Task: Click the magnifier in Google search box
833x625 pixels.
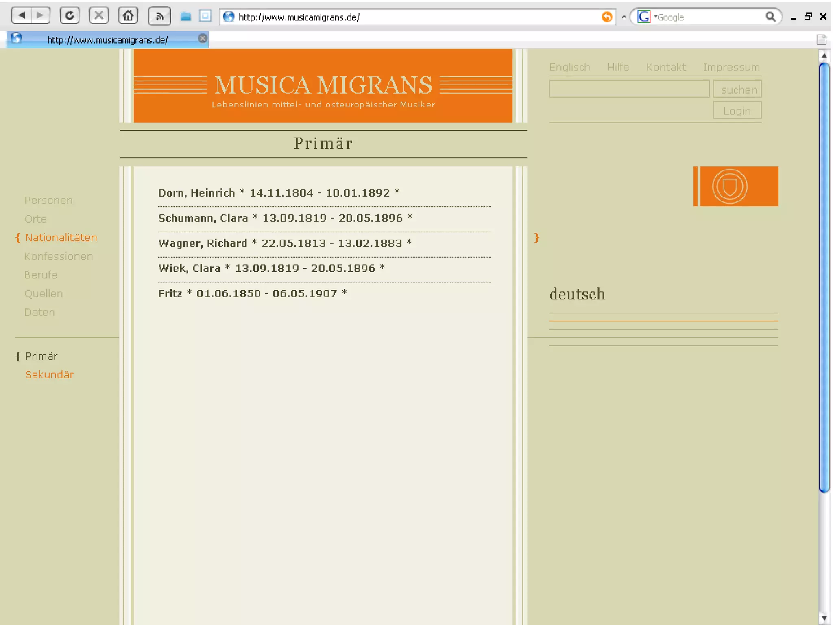Action: click(770, 17)
